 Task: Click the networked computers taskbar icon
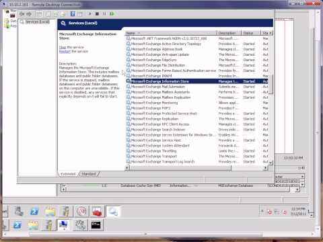(x=64, y=225)
